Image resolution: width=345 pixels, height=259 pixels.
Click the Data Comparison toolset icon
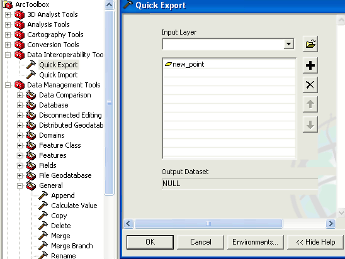(x=31, y=95)
